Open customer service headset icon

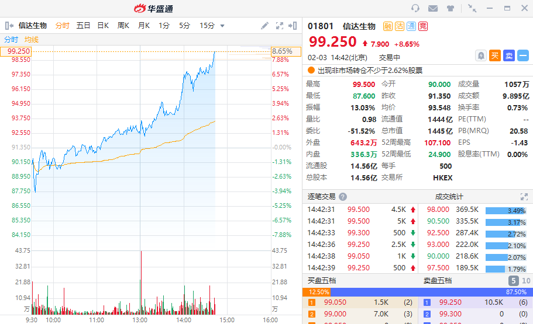pos(415,8)
